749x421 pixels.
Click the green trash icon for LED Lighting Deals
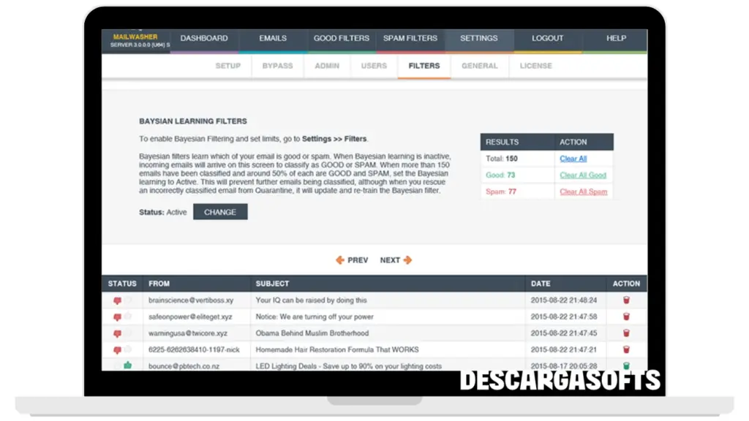coord(626,365)
